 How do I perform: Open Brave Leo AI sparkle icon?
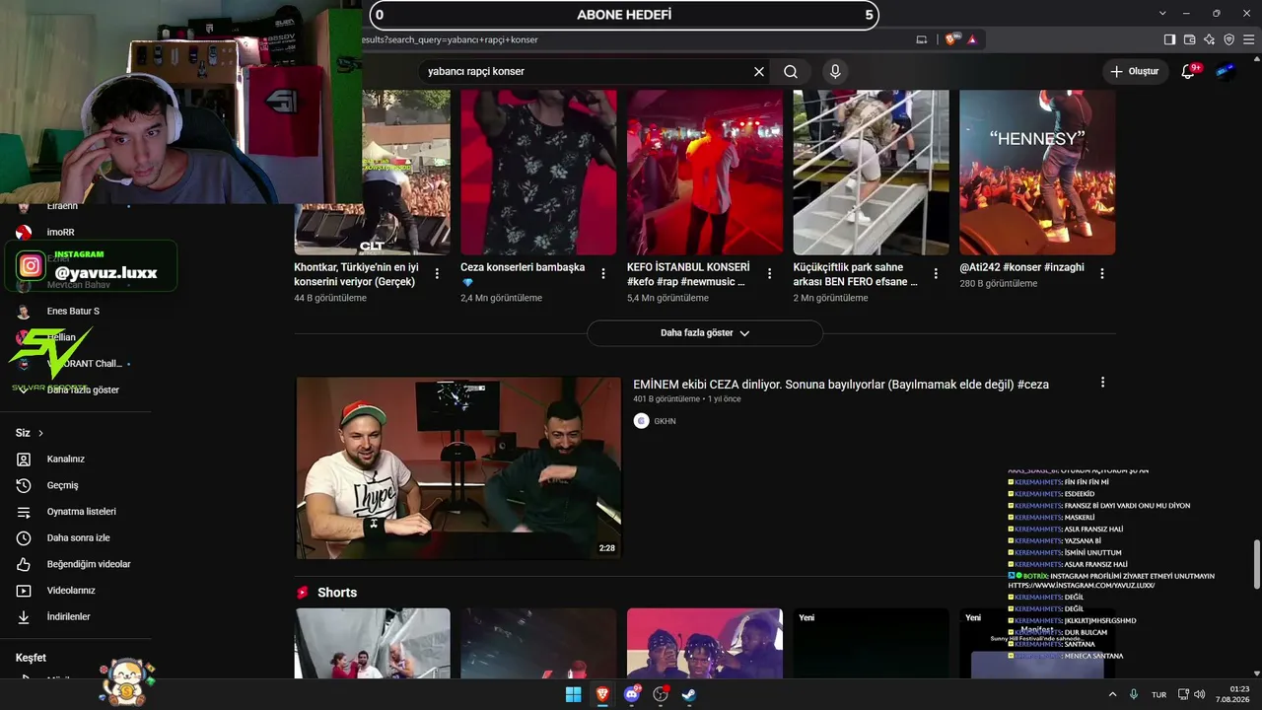click(1209, 39)
